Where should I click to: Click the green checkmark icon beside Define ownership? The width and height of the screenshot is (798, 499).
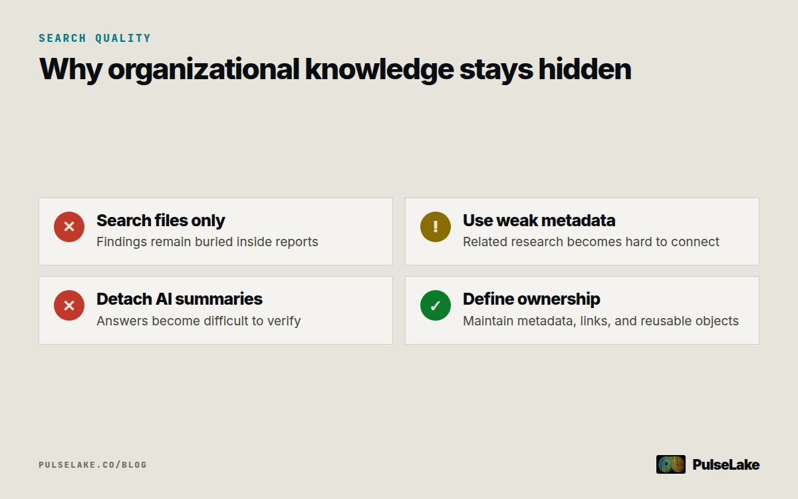tap(436, 305)
